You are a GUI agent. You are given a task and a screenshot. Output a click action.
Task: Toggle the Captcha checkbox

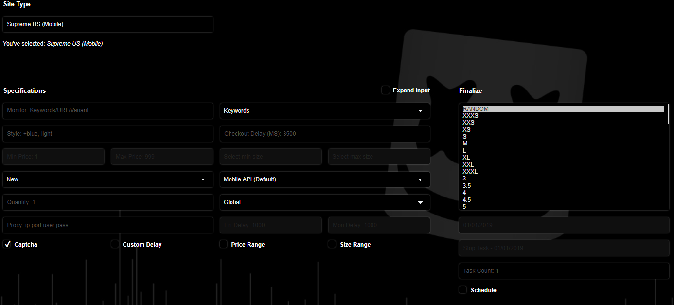click(7, 244)
